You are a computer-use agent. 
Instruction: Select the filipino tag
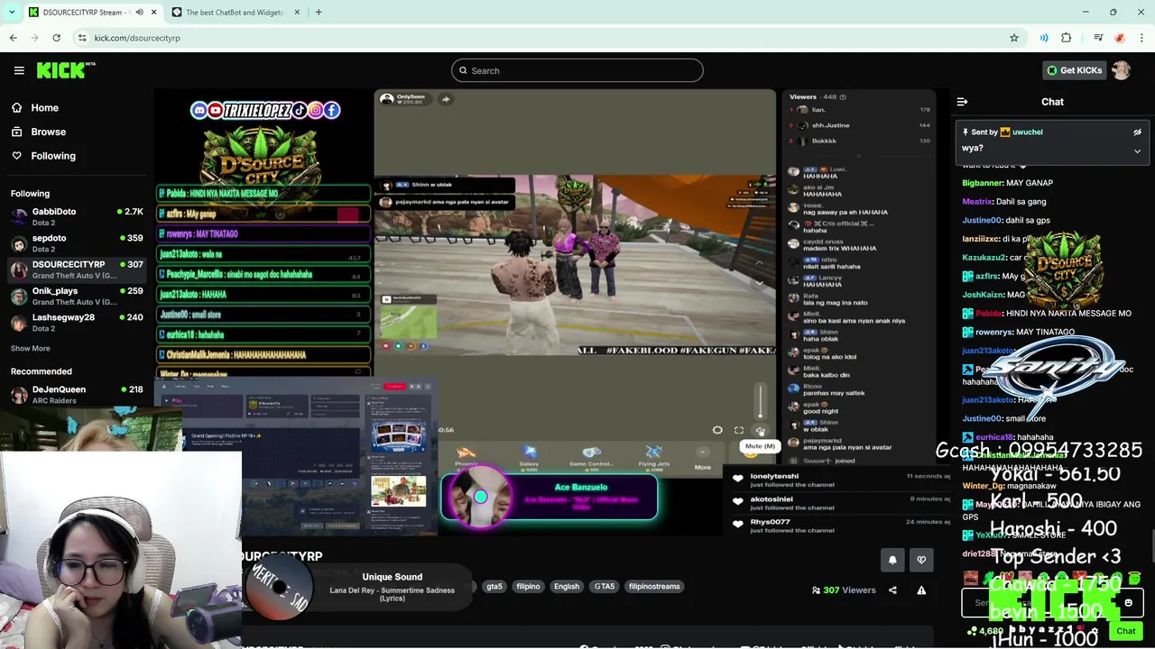pyautogui.click(x=528, y=587)
